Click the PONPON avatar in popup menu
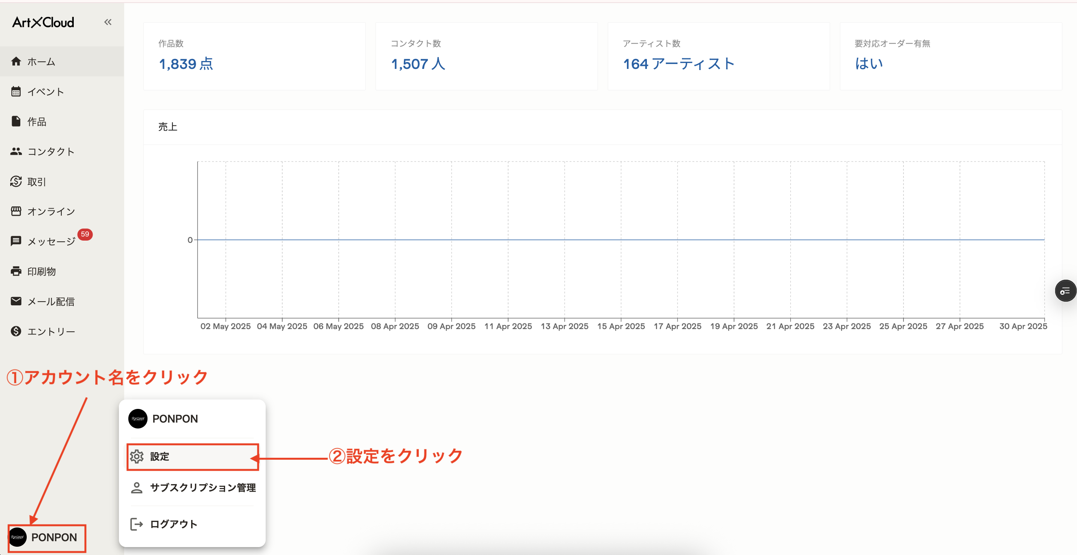Viewport: 1077px width, 555px height. (x=138, y=419)
